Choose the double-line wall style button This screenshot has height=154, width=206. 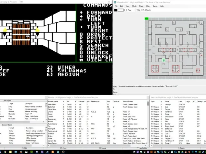120,10
